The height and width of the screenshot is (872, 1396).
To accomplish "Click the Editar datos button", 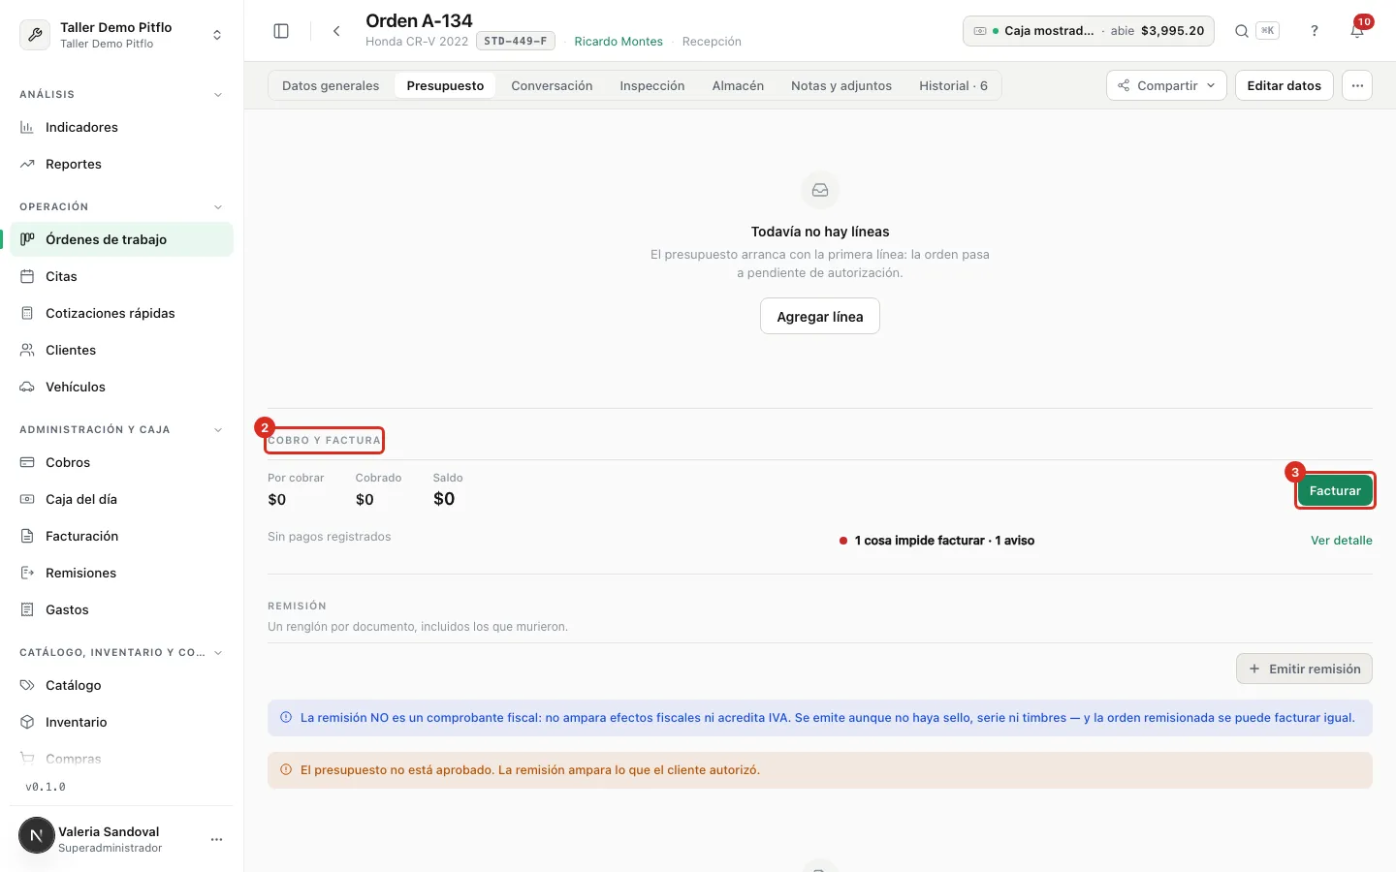I will [x=1284, y=85].
